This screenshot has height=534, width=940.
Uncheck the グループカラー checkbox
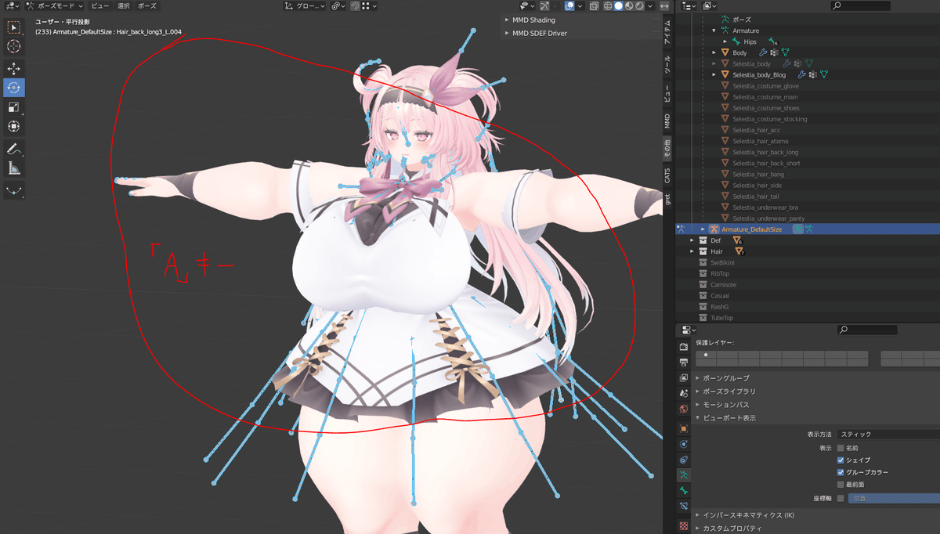[841, 472]
